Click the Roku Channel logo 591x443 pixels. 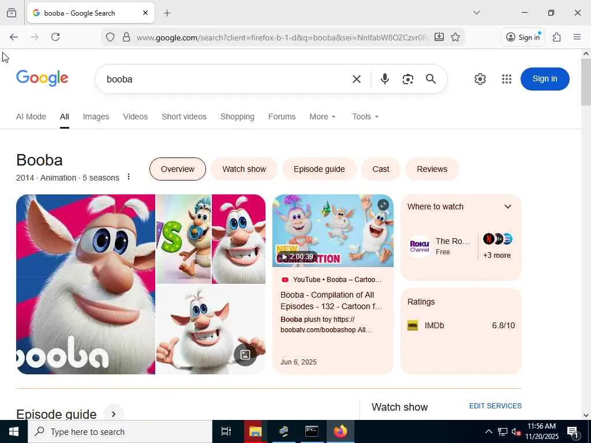coord(420,246)
